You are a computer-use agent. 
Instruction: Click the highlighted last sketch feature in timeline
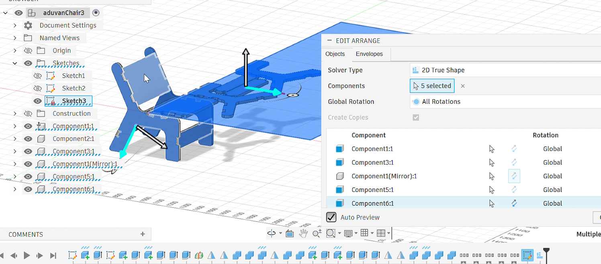point(527,255)
